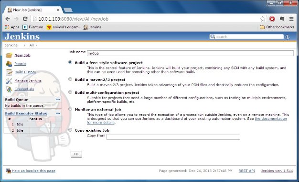Select Build multi-configuration project radio

click(70, 92)
